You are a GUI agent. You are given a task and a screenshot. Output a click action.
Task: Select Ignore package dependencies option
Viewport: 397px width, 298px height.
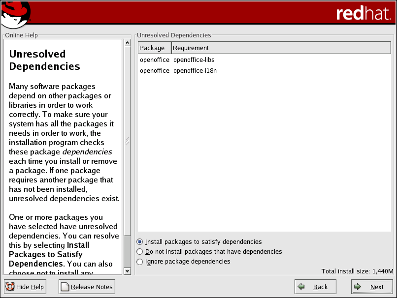click(140, 262)
